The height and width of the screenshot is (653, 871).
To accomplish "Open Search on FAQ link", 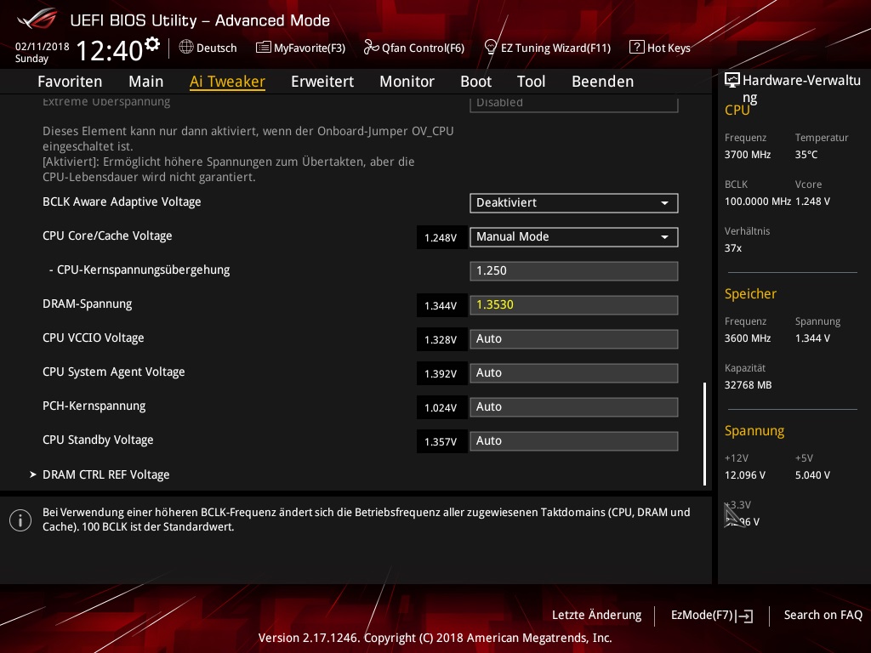I will (x=823, y=616).
